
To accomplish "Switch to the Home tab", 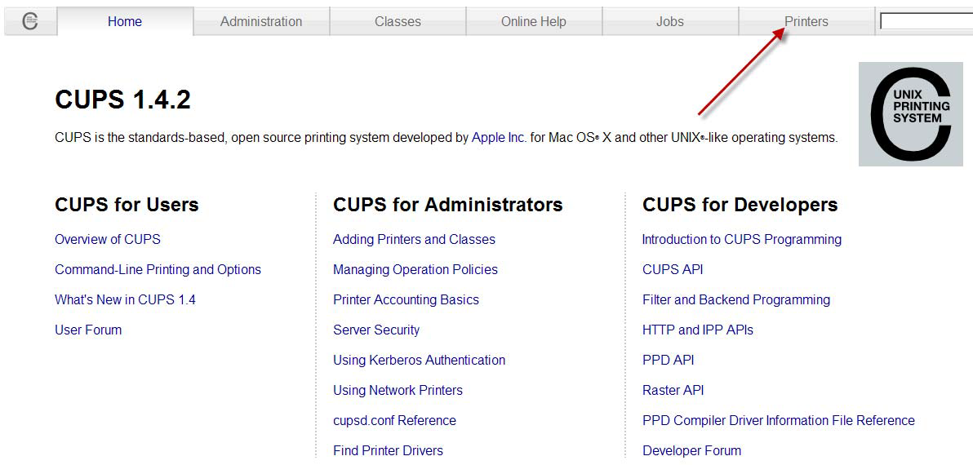I will [125, 22].
